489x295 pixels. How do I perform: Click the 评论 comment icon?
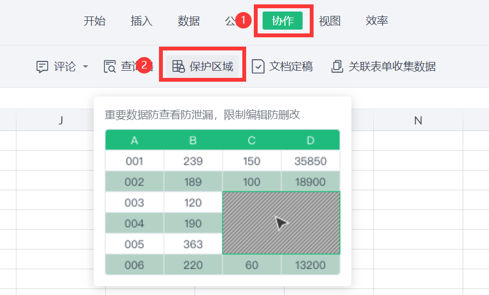[42, 67]
